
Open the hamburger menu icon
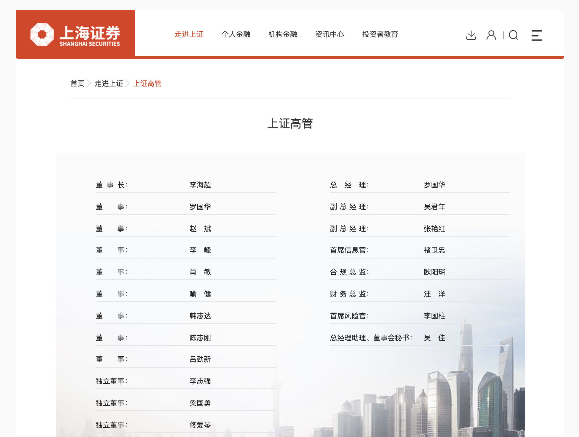pyautogui.click(x=536, y=35)
